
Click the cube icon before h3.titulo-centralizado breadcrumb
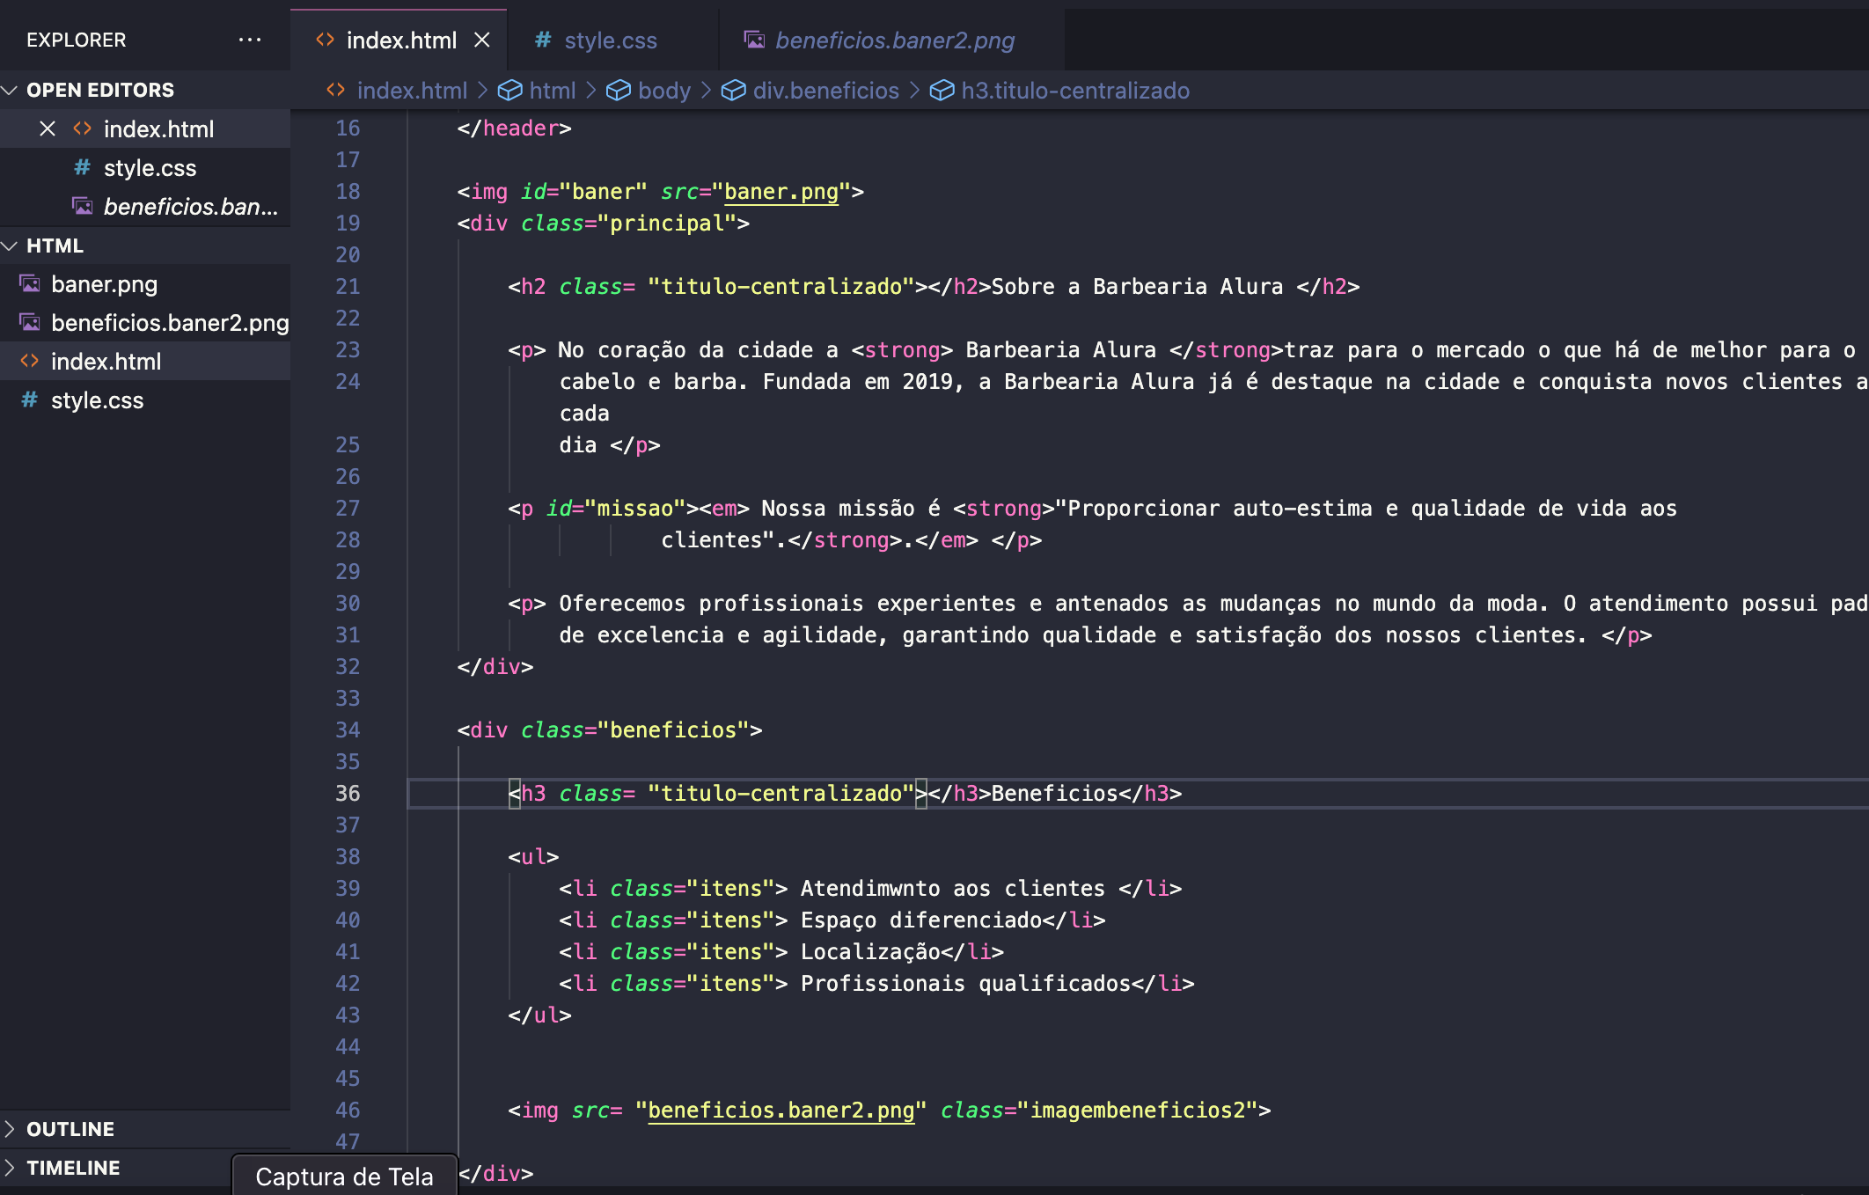click(x=942, y=91)
